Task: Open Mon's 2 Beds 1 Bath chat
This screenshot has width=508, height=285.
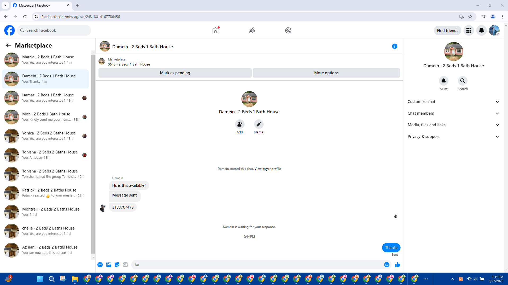Action: (46, 117)
